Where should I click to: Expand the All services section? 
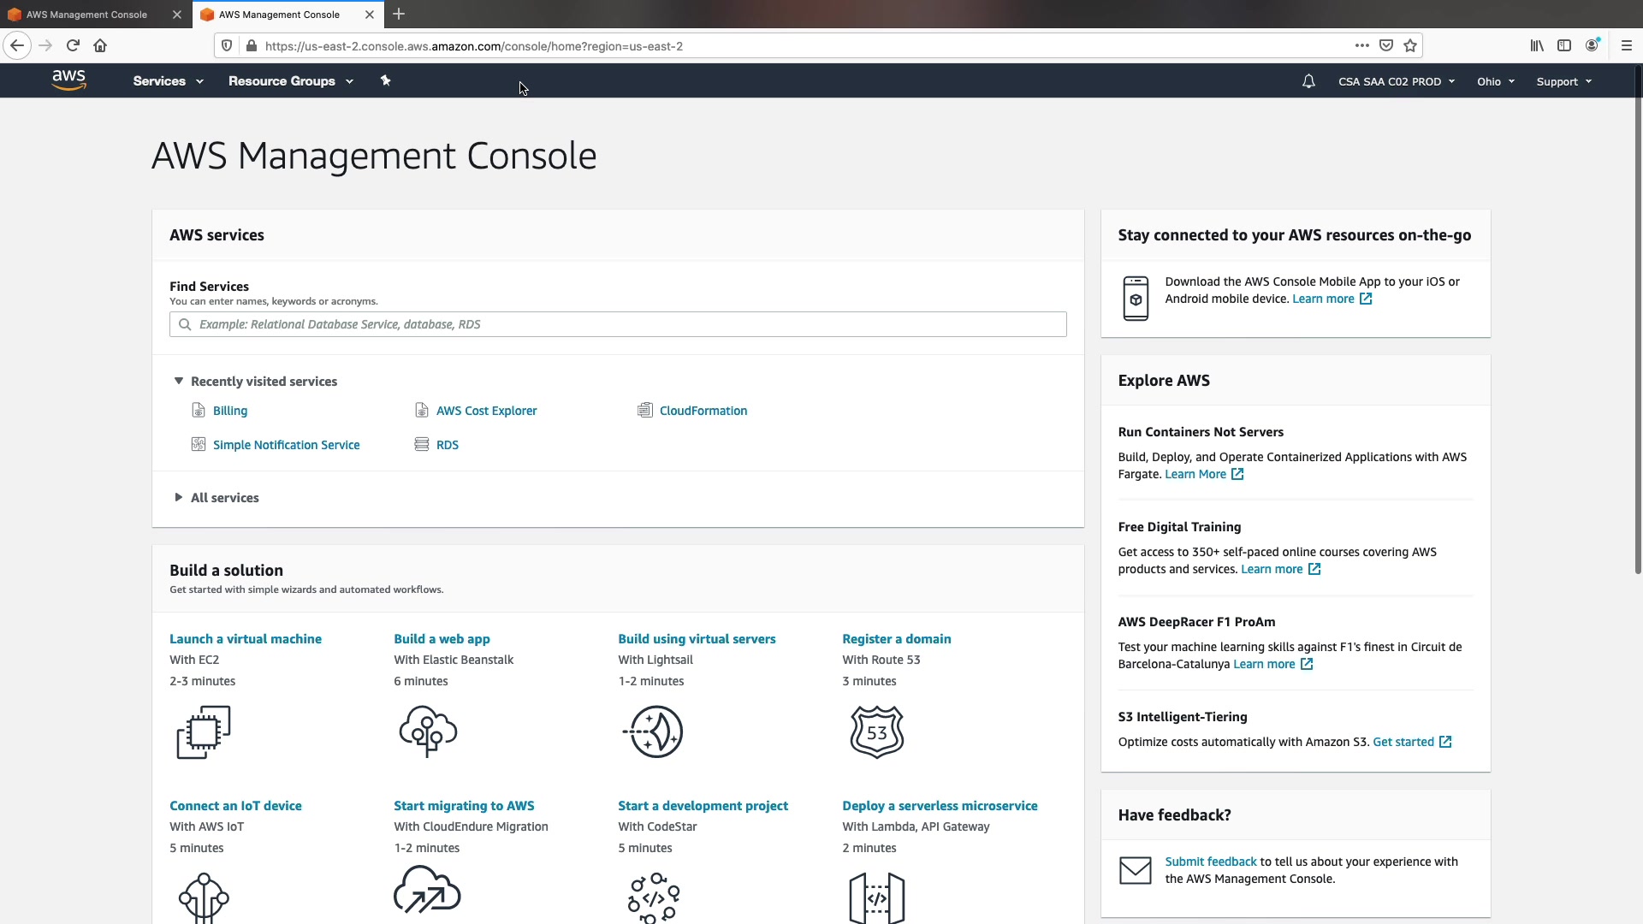[179, 498]
